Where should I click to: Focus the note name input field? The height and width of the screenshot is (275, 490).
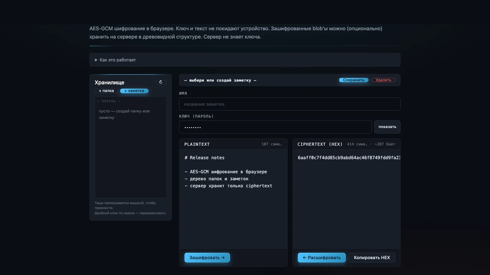[x=290, y=104]
